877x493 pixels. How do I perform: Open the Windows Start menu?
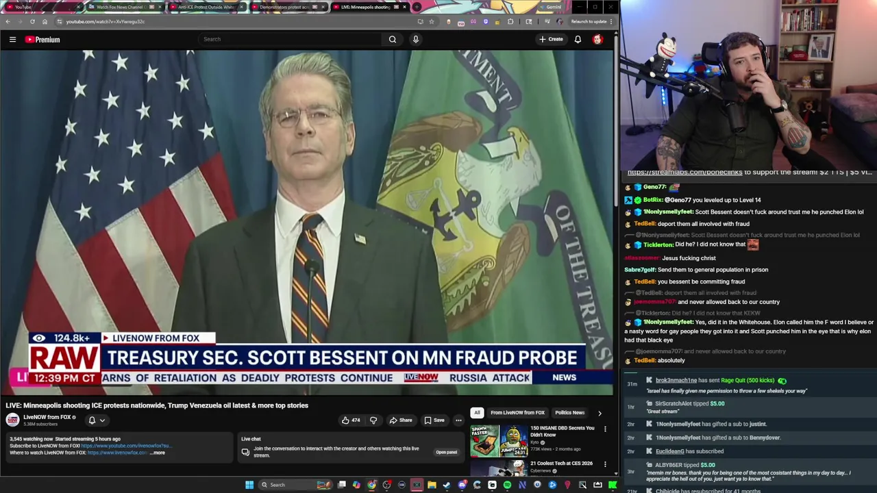click(x=249, y=485)
